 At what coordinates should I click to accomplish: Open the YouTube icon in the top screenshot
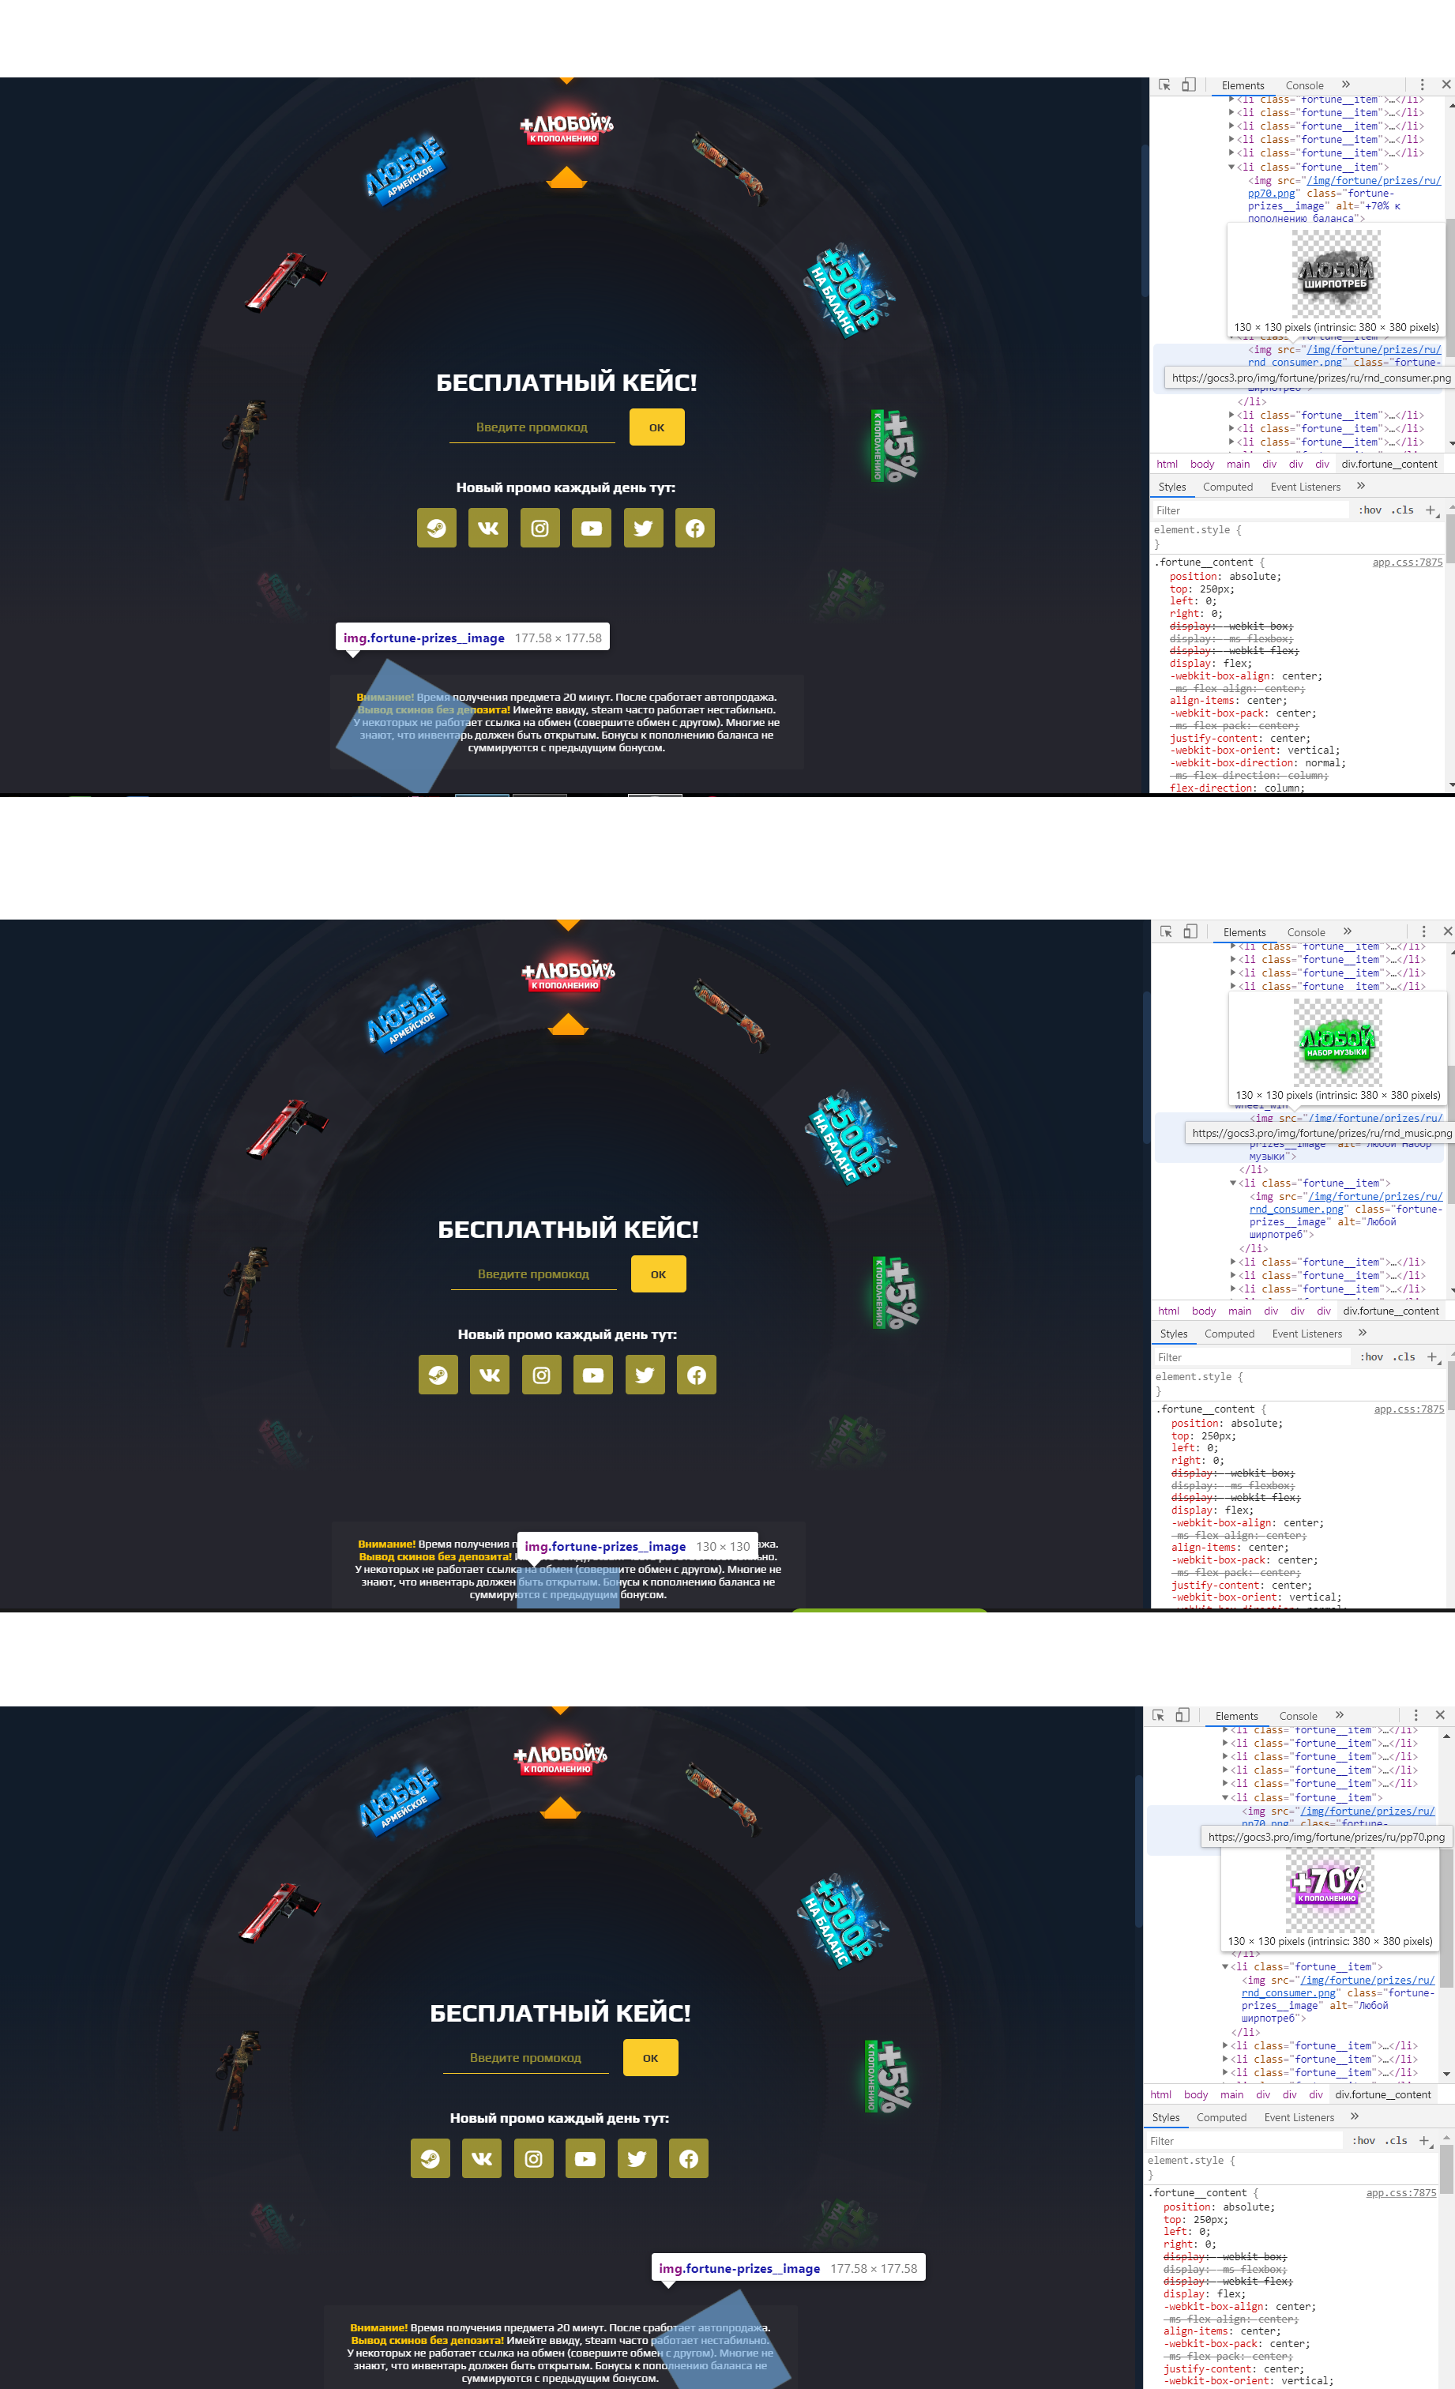592,529
